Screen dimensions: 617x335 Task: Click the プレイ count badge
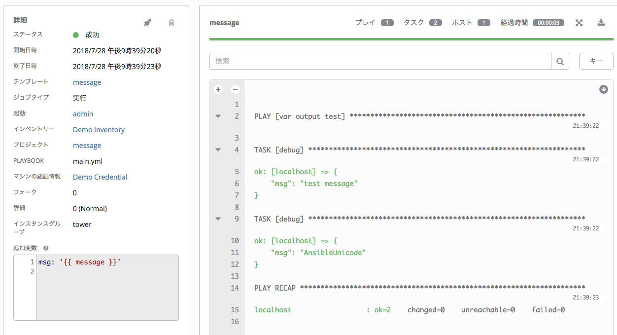(x=387, y=23)
